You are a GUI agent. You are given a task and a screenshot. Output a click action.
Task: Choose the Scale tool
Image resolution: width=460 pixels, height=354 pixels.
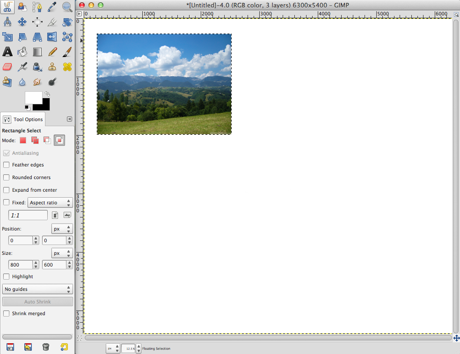coord(7,37)
